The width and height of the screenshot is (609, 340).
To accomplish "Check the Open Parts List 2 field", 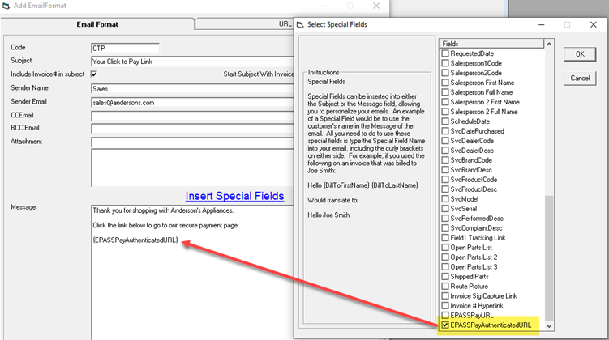I will click(445, 257).
